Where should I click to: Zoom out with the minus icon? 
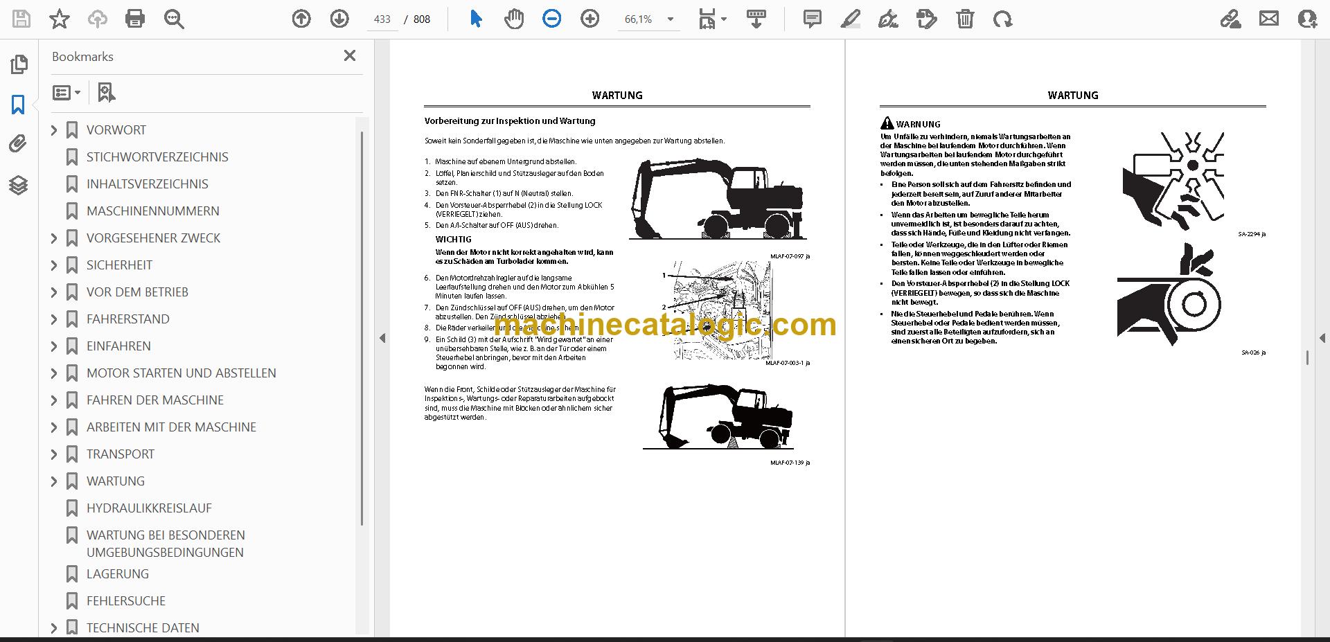(x=552, y=19)
